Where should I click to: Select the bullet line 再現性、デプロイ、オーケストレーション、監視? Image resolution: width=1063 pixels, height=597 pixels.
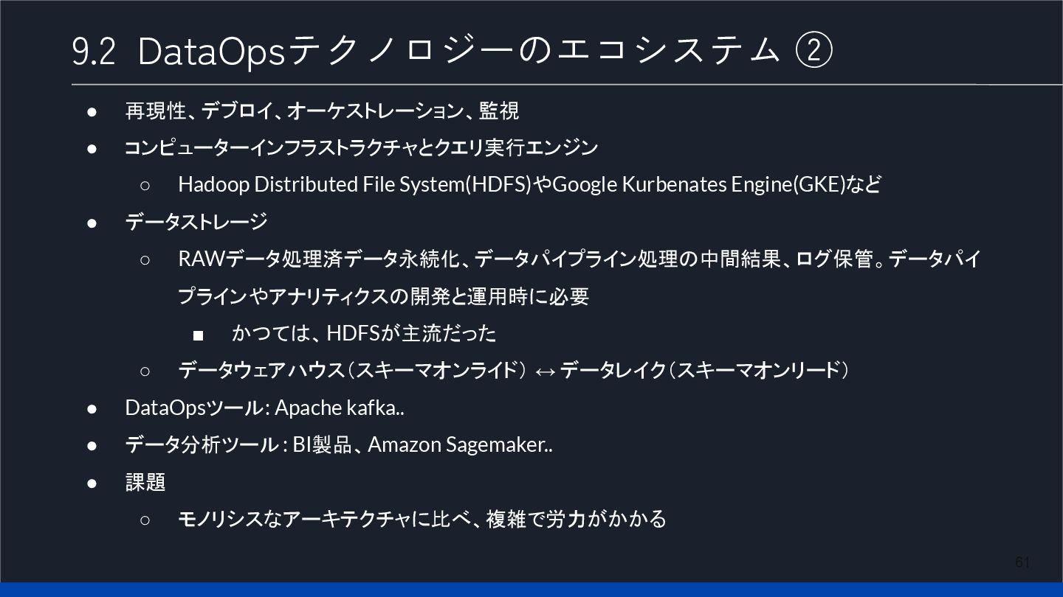[322, 111]
